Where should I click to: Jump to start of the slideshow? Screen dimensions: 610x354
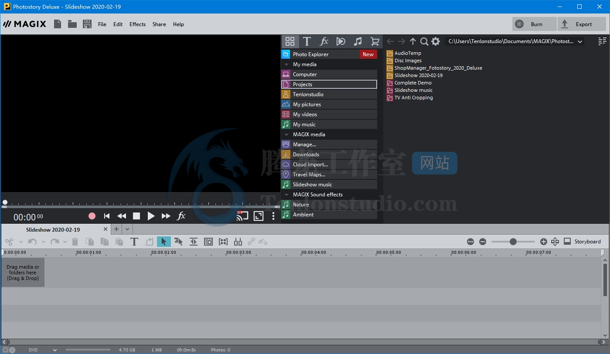(107, 216)
